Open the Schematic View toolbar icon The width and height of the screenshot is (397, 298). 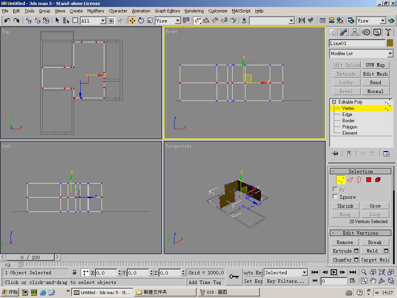coord(331,21)
